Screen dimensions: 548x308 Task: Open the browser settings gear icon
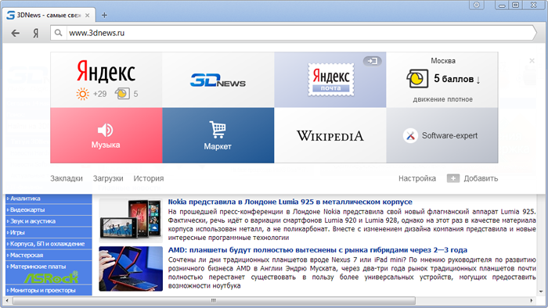(x=476, y=5)
